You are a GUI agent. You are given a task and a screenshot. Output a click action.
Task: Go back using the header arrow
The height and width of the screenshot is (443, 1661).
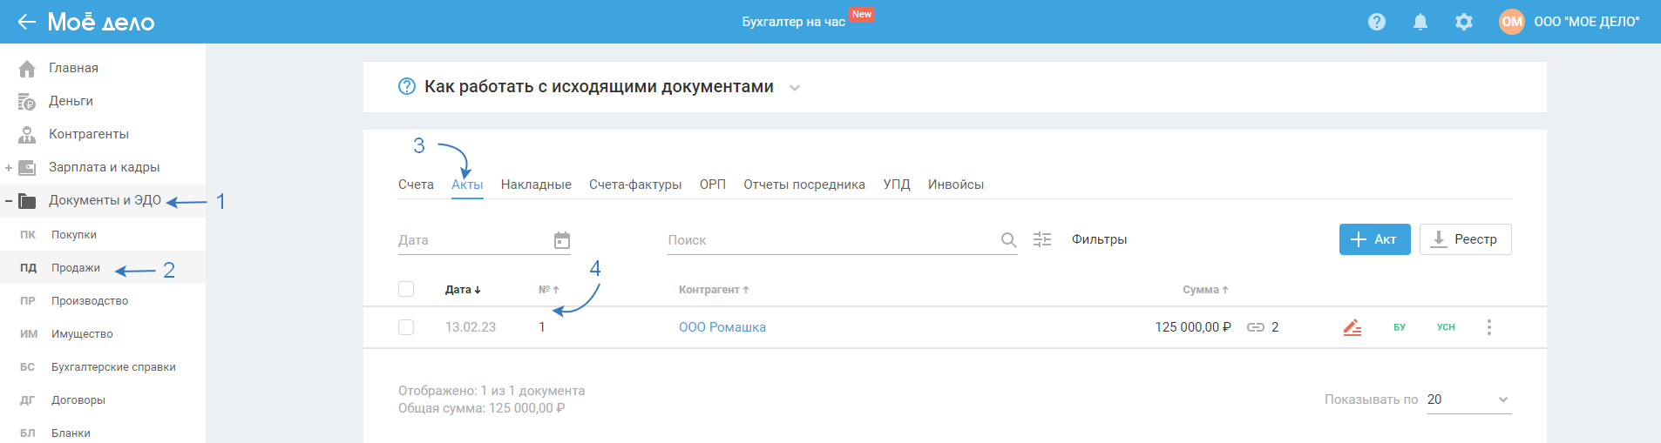tap(26, 22)
